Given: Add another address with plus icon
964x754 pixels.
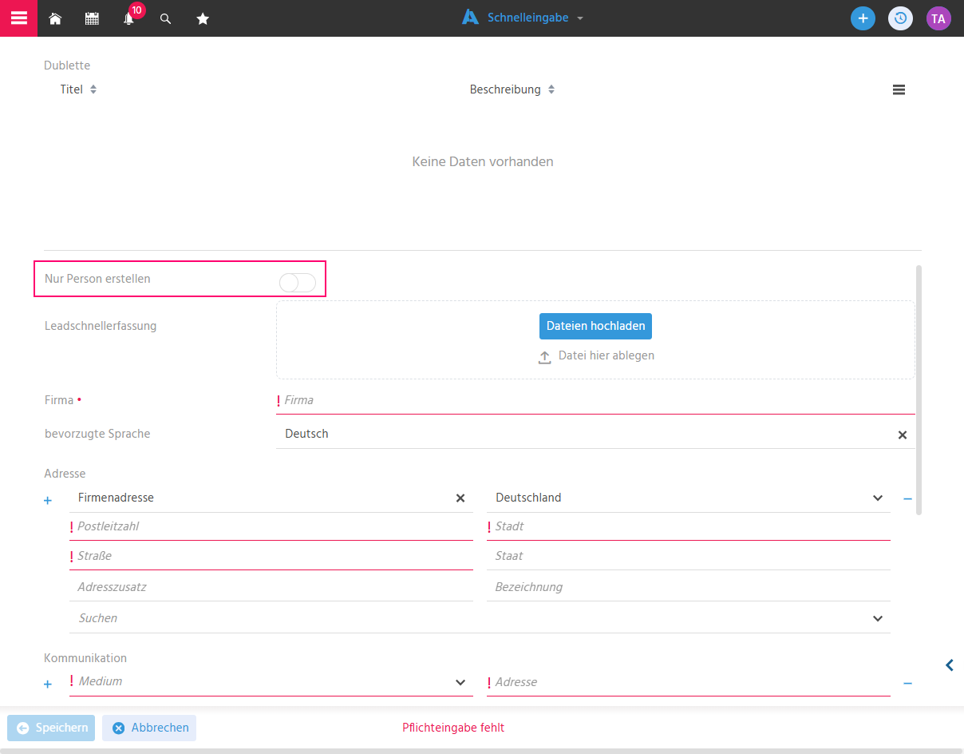Looking at the screenshot, I should pyautogui.click(x=47, y=501).
